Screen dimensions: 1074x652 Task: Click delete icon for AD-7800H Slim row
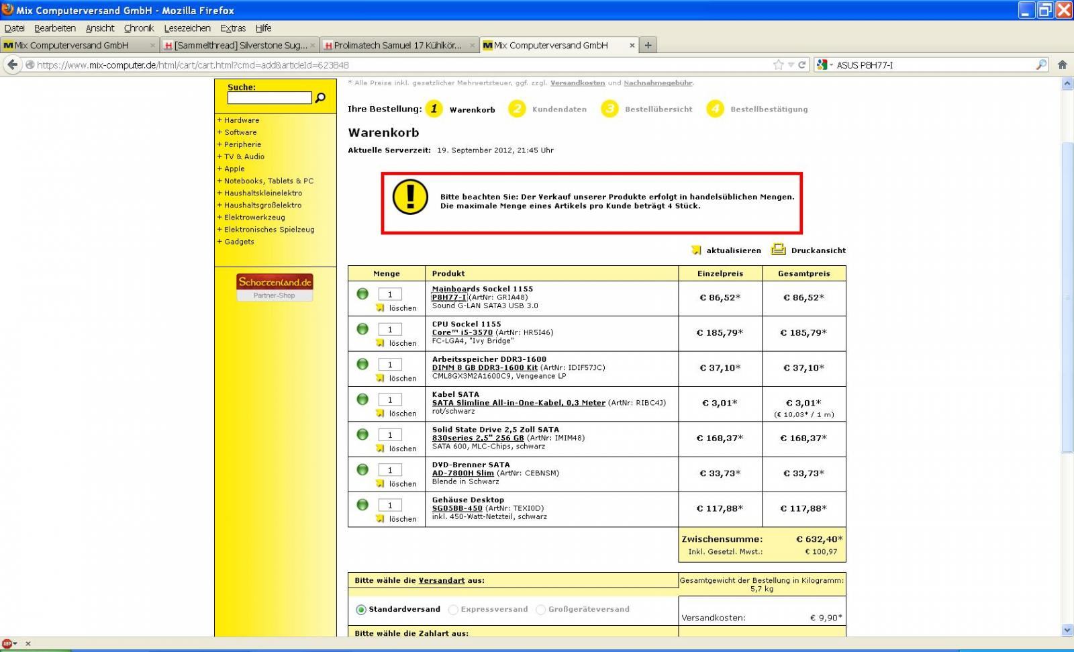(x=380, y=483)
